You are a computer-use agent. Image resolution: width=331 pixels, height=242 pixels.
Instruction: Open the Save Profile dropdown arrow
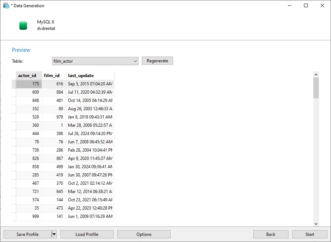[54, 234]
